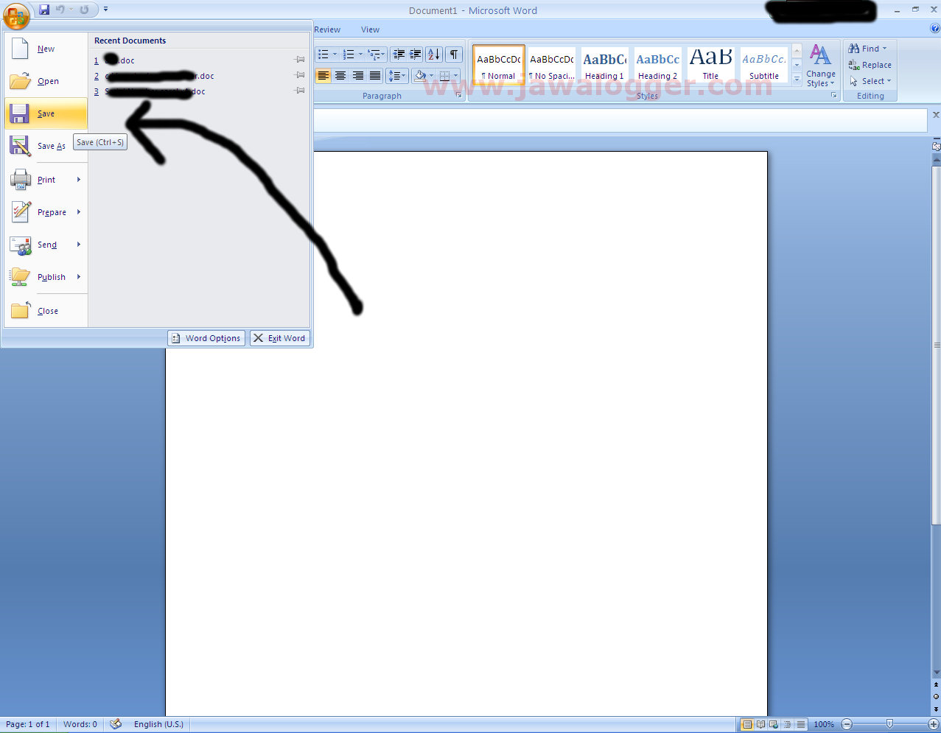This screenshot has height=733, width=941.
Task: Pin the second recent document
Action: pos(300,75)
